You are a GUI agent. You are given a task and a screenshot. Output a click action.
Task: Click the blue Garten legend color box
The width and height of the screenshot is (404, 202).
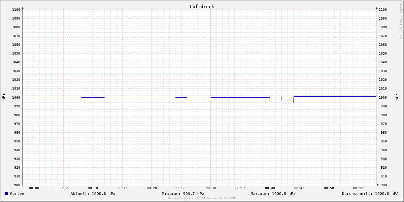(x=6, y=194)
